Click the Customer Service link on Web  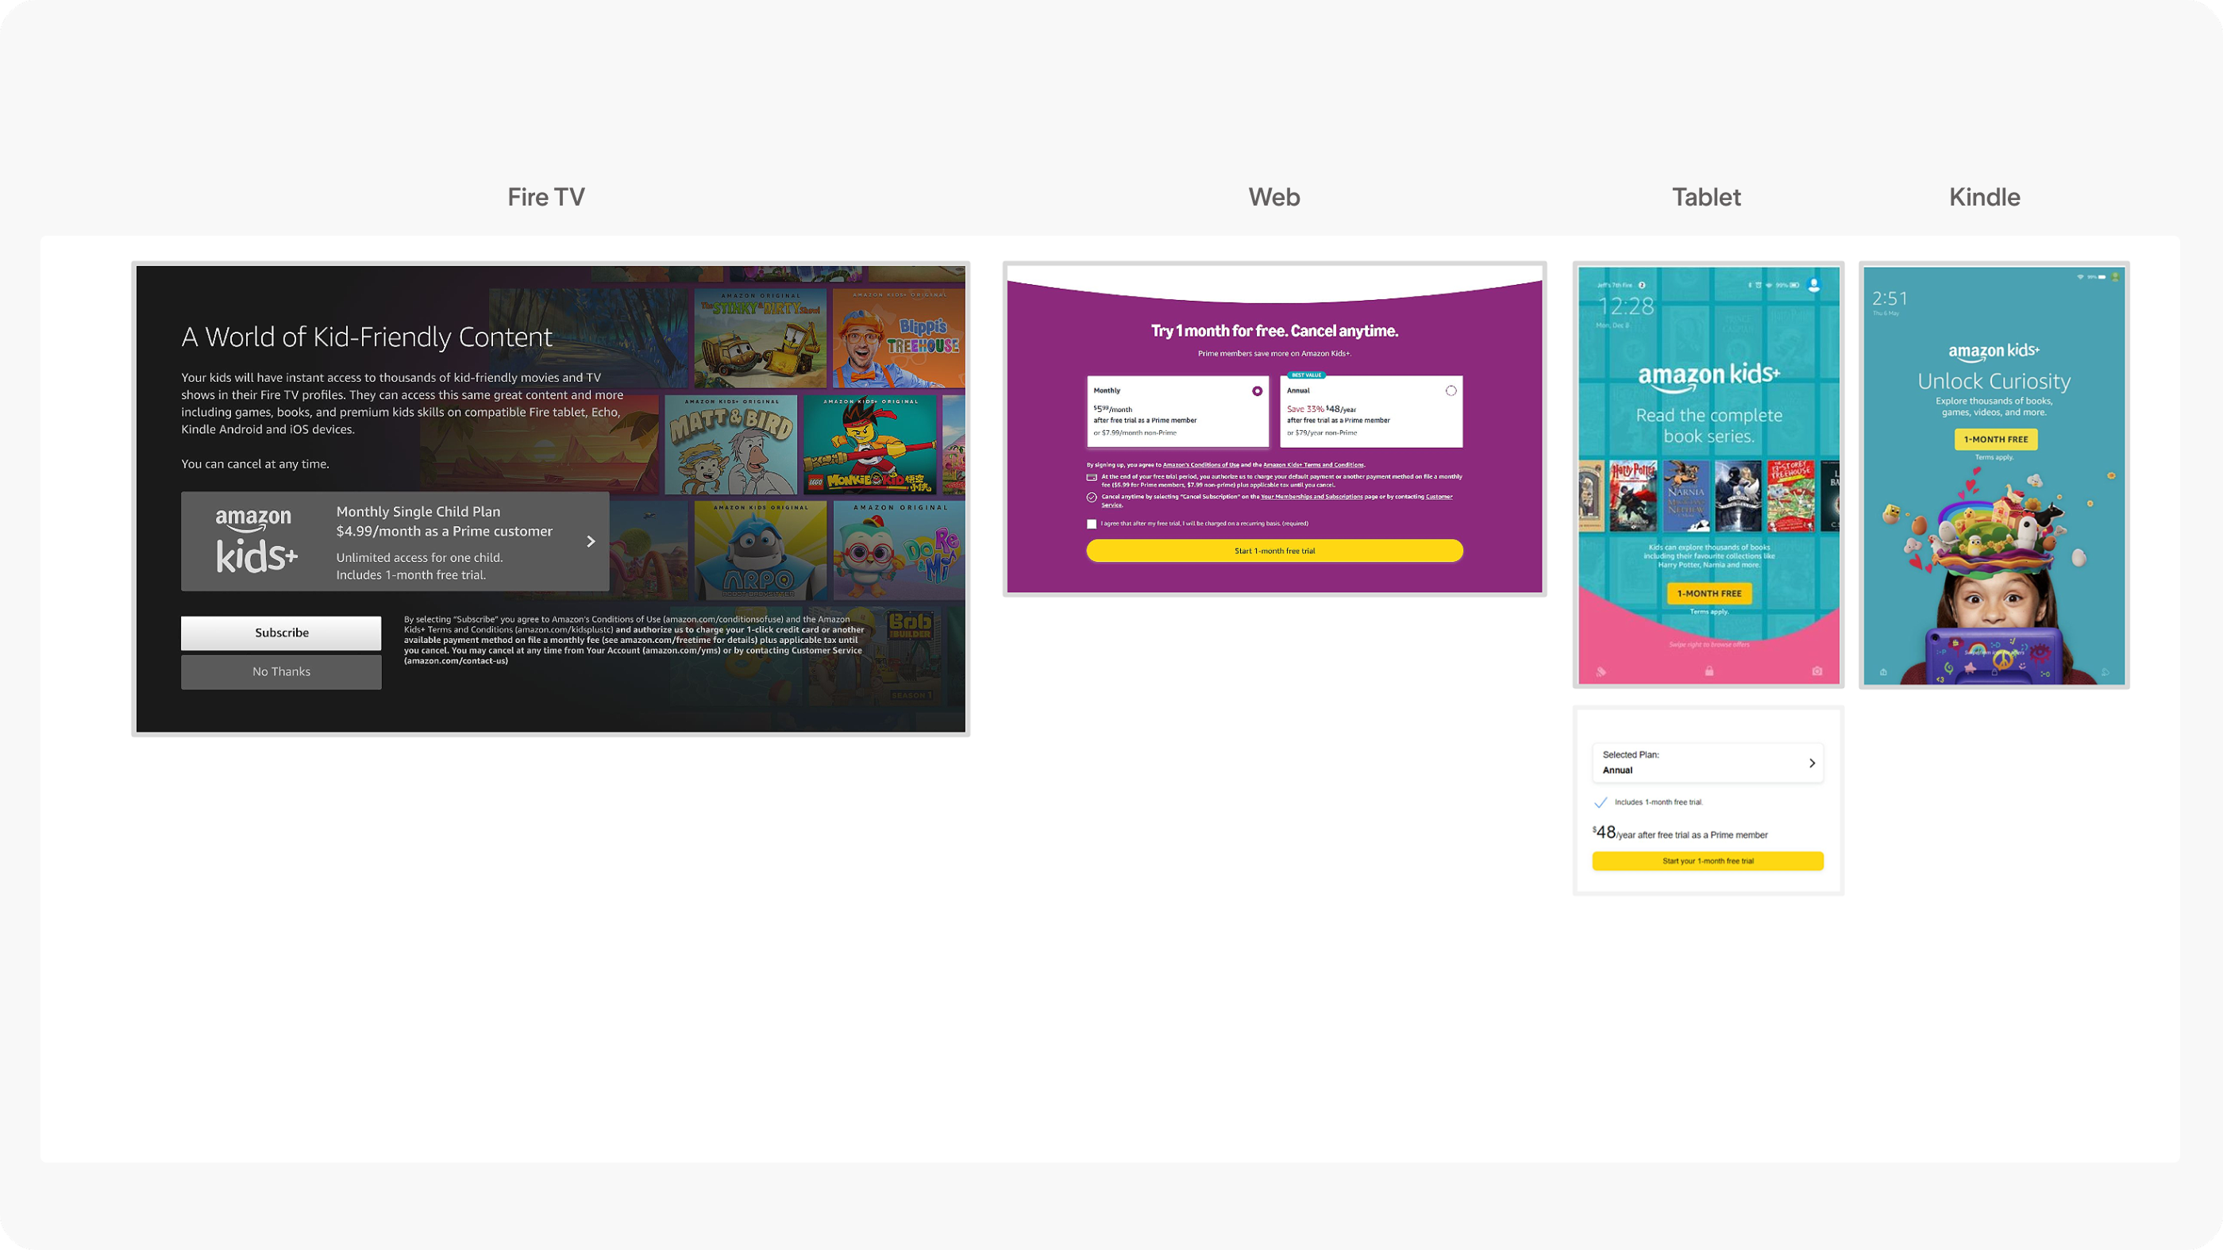click(1439, 497)
